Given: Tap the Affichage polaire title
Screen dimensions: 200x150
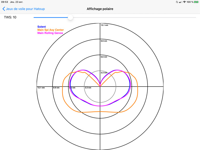Looking at the screenshot, I should 100,9.
